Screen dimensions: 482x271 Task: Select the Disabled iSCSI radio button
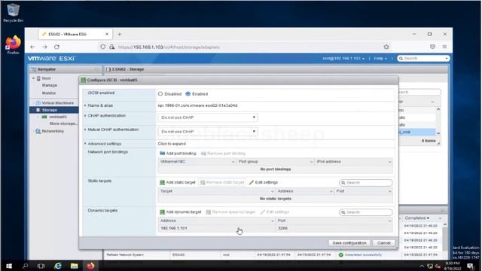[x=160, y=93]
